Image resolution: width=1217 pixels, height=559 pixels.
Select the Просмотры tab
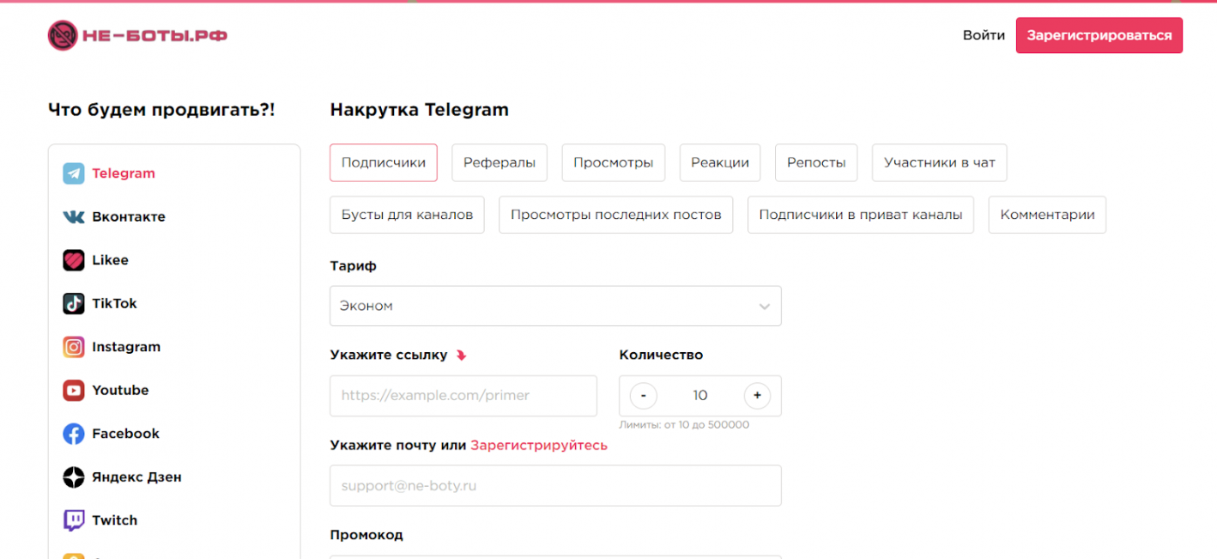[x=614, y=162]
